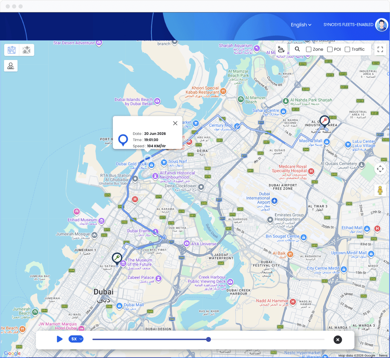Click the Dubai International Airport marker

click(x=274, y=201)
